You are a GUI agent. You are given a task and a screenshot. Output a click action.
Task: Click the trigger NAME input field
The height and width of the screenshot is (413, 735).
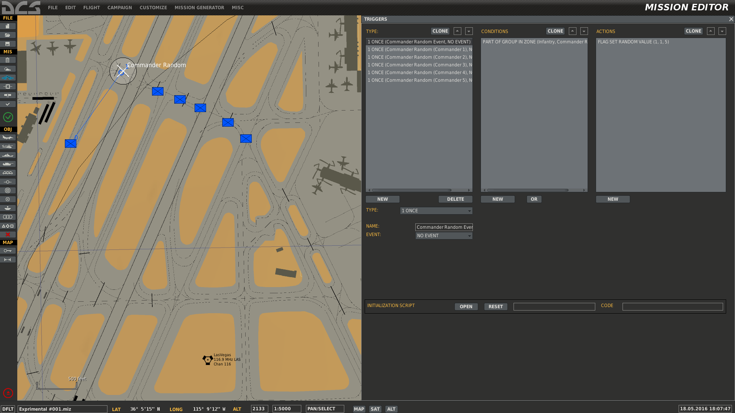point(444,227)
